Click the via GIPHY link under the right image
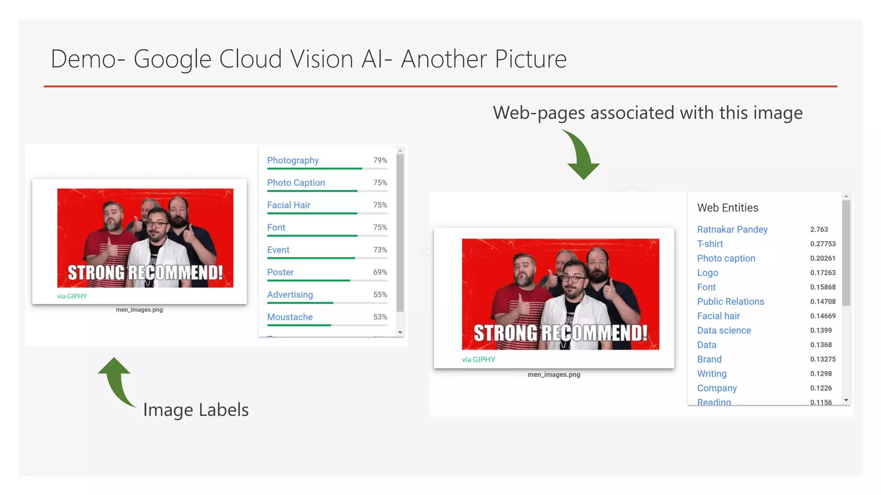The image size is (881, 495). point(478,360)
